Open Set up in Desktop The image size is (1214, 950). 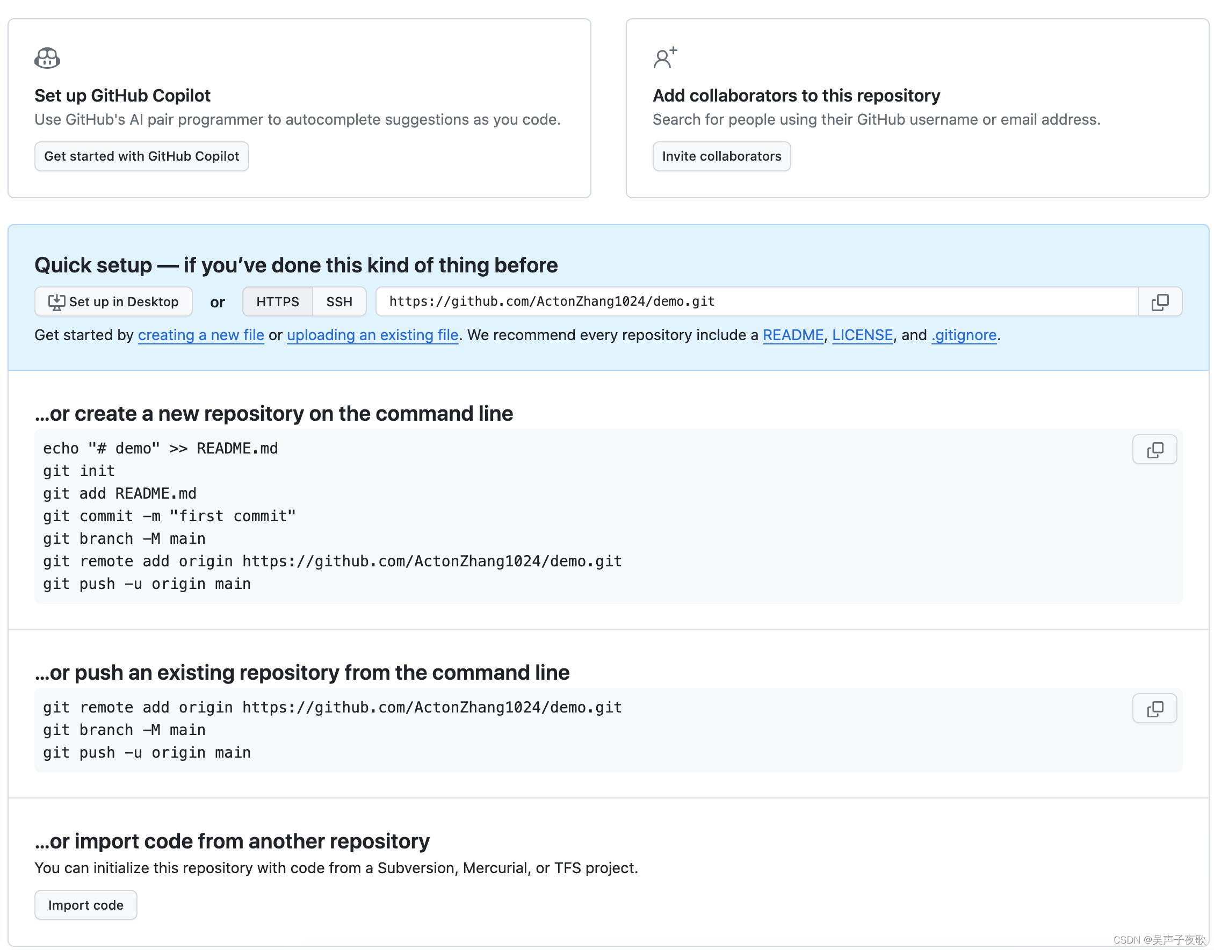[113, 301]
